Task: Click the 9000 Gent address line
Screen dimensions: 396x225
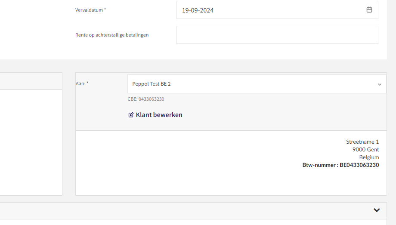Action: (x=365, y=149)
